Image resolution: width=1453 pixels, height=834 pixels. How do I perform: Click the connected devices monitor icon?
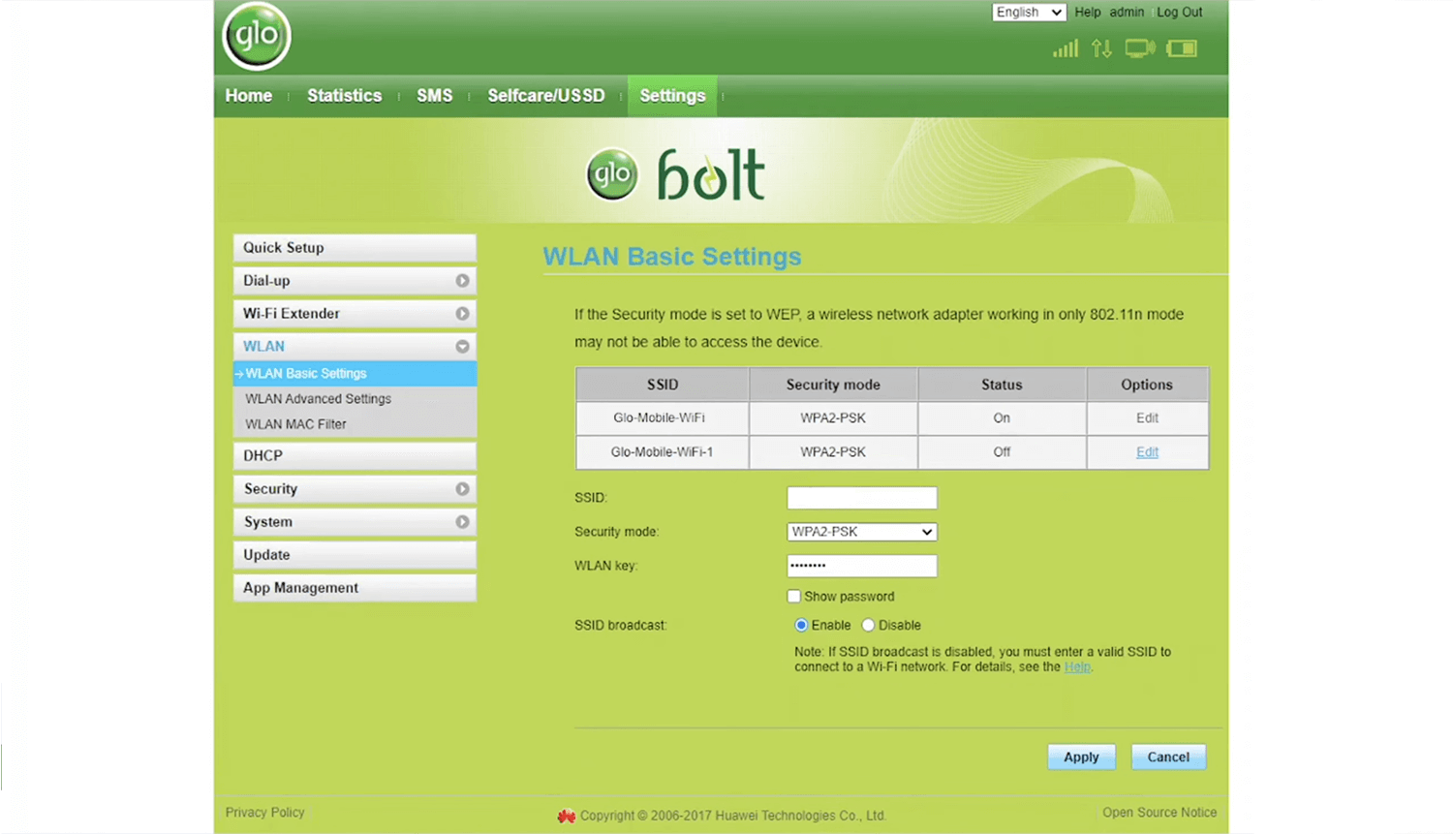[1139, 48]
